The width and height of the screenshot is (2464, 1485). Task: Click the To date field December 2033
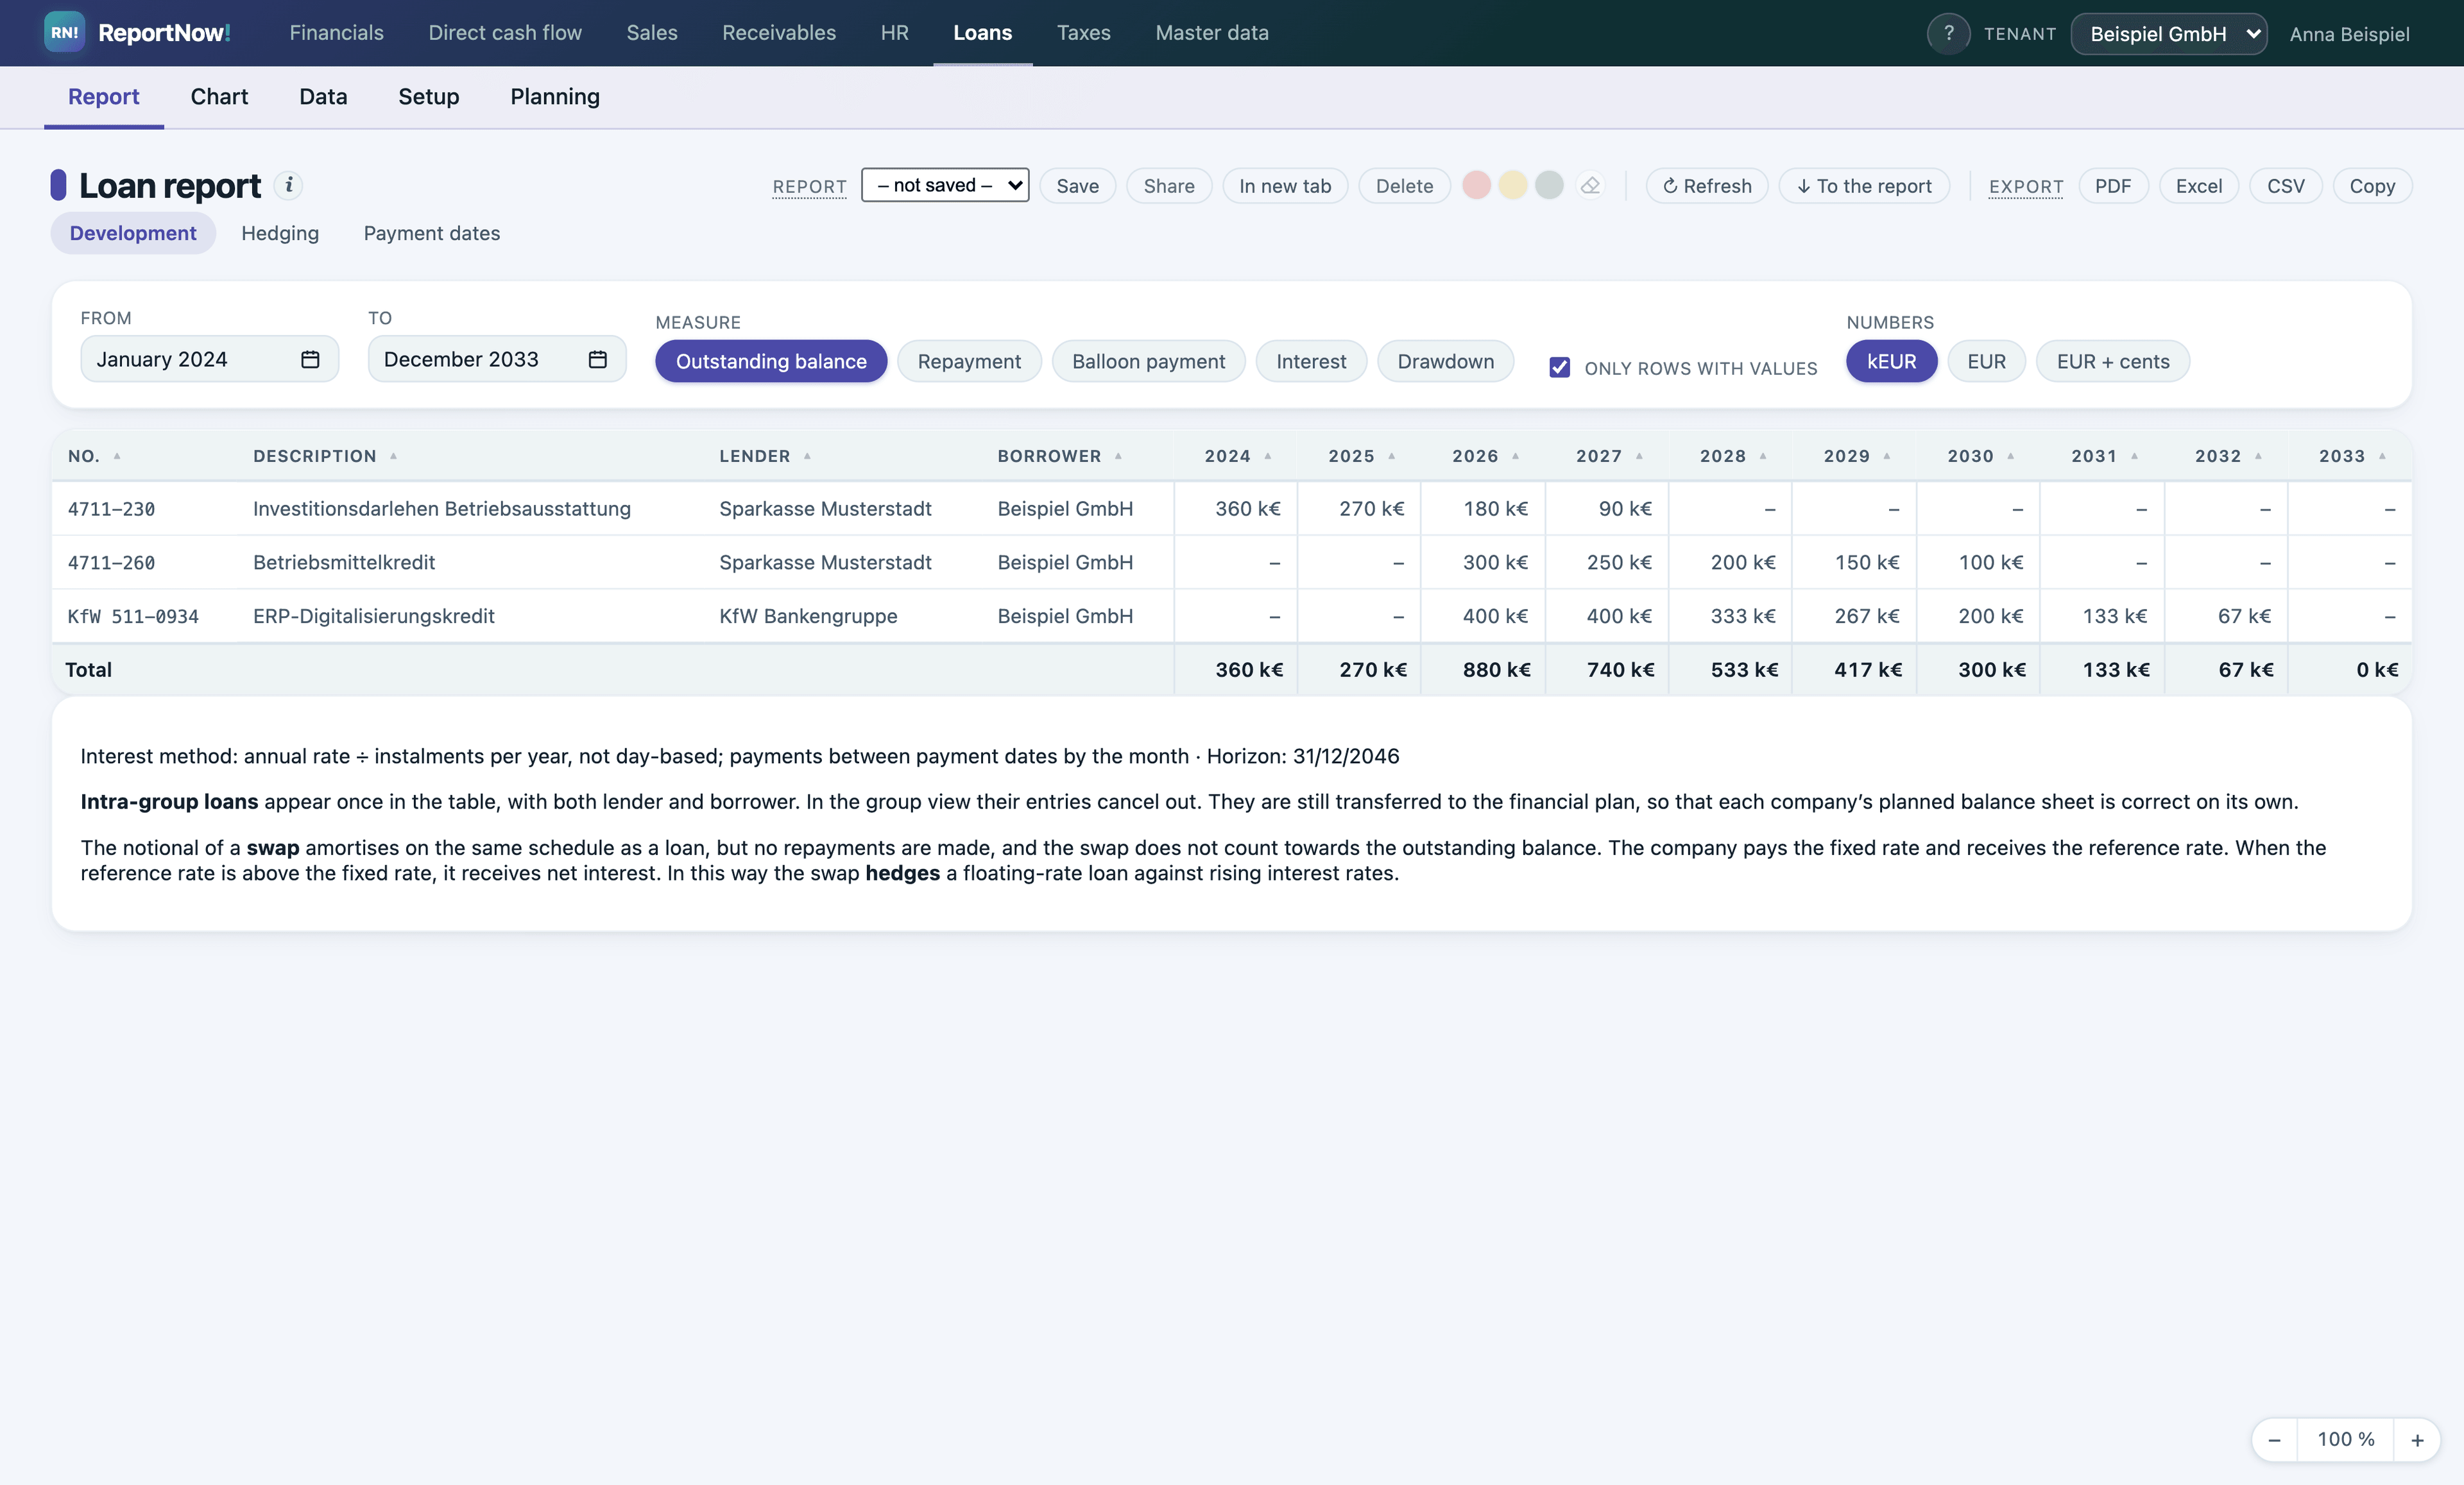(497, 359)
